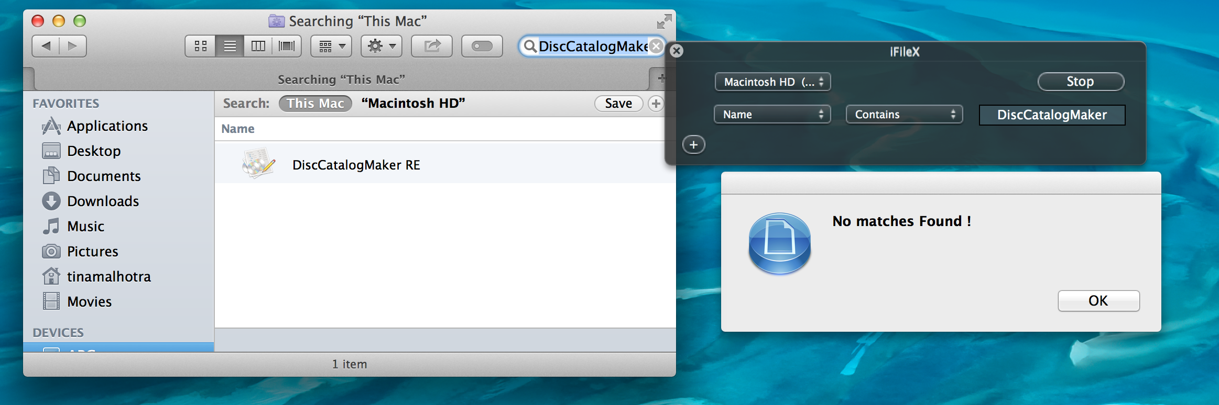Click the Desktop icon in sidebar
The image size is (1219, 405).
51,151
